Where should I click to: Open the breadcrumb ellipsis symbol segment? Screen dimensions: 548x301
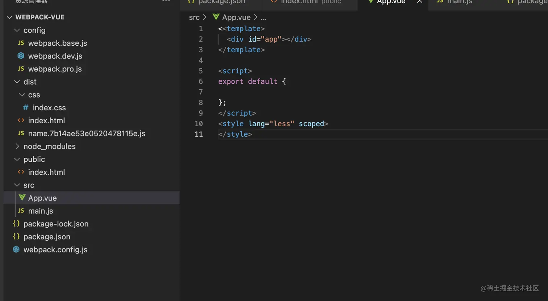263,17
